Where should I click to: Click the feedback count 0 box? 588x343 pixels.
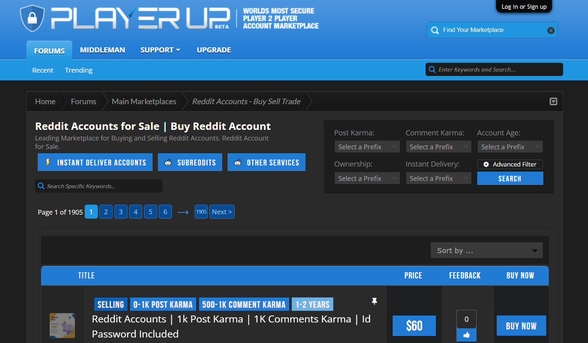click(x=466, y=319)
